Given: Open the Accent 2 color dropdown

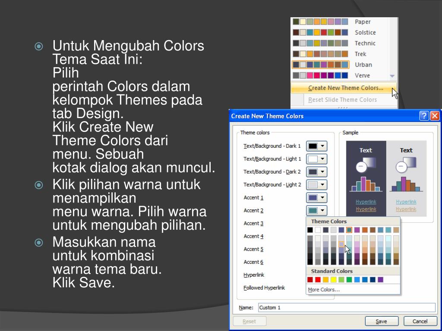Looking at the screenshot, I should click(316, 210).
